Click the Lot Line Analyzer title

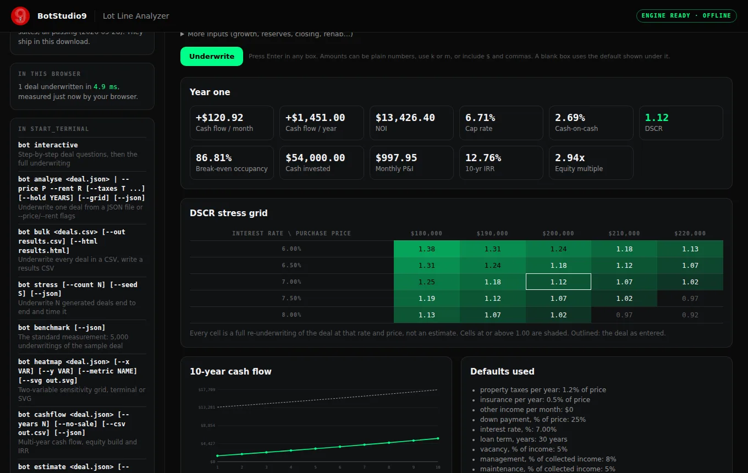coord(136,16)
